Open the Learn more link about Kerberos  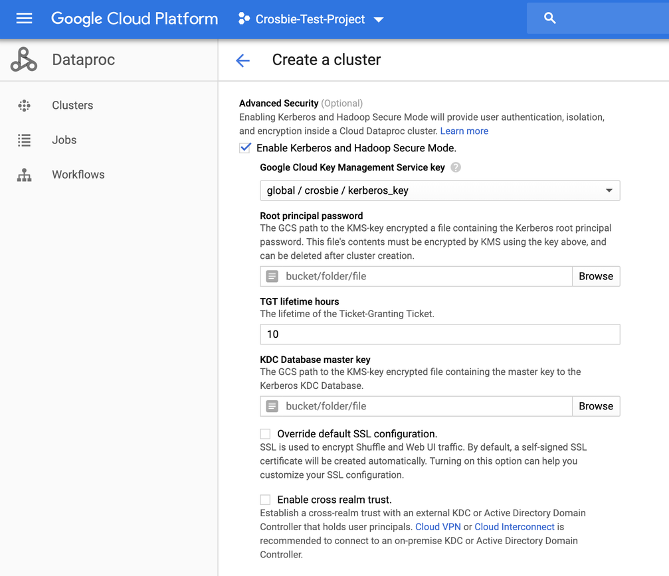click(x=464, y=131)
